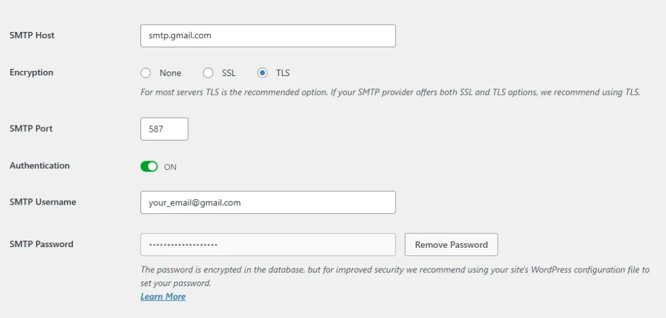The height and width of the screenshot is (318, 666).
Task: Click the TLS recommendation help text
Action: pyautogui.click(x=390, y=92)
